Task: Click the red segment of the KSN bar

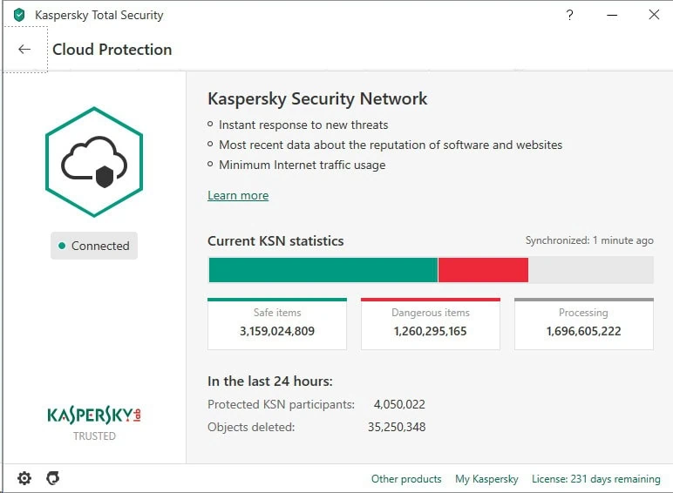Action: pos(483,270)
